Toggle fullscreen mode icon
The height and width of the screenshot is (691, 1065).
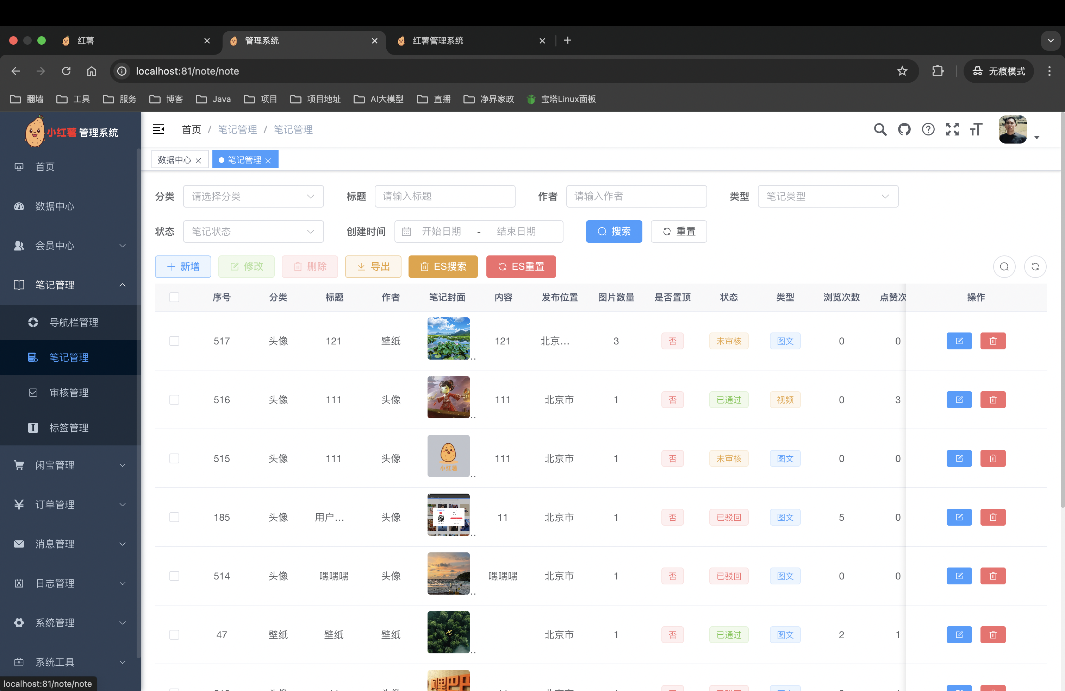point(952,129)
